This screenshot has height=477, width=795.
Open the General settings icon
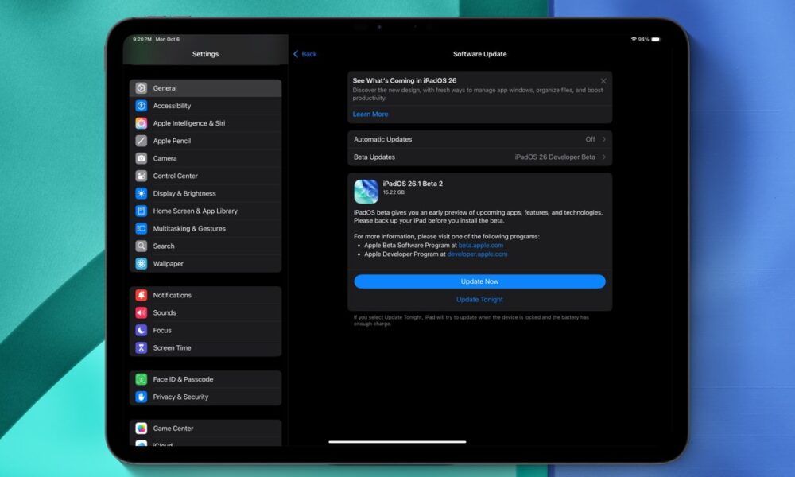[141, 88]
